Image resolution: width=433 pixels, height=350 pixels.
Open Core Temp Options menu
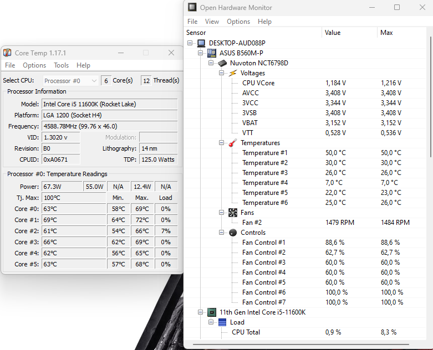coord(34,65)
